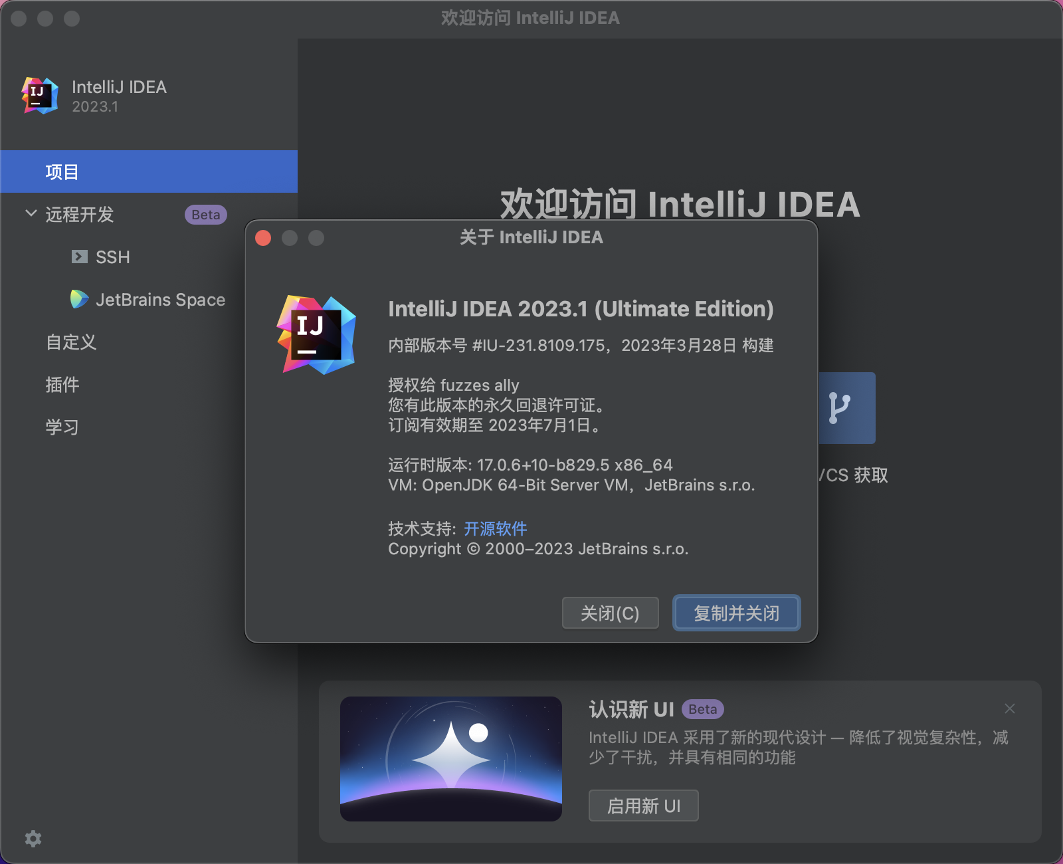Click the 您有此版本的永久回退许可证 text
Image resolution: width=1063 pixels, height=864 pixels.
pos(496,405)
